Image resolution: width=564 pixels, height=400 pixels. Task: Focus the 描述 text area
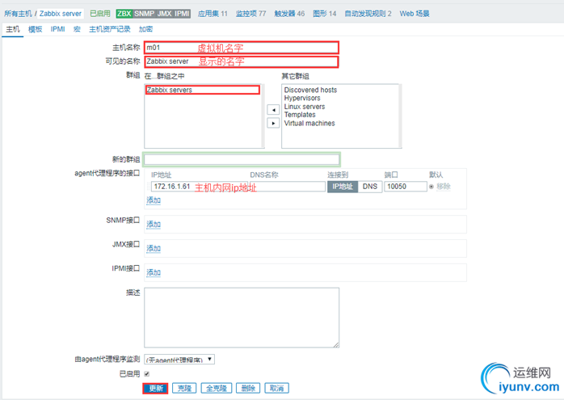click(242, 318)
